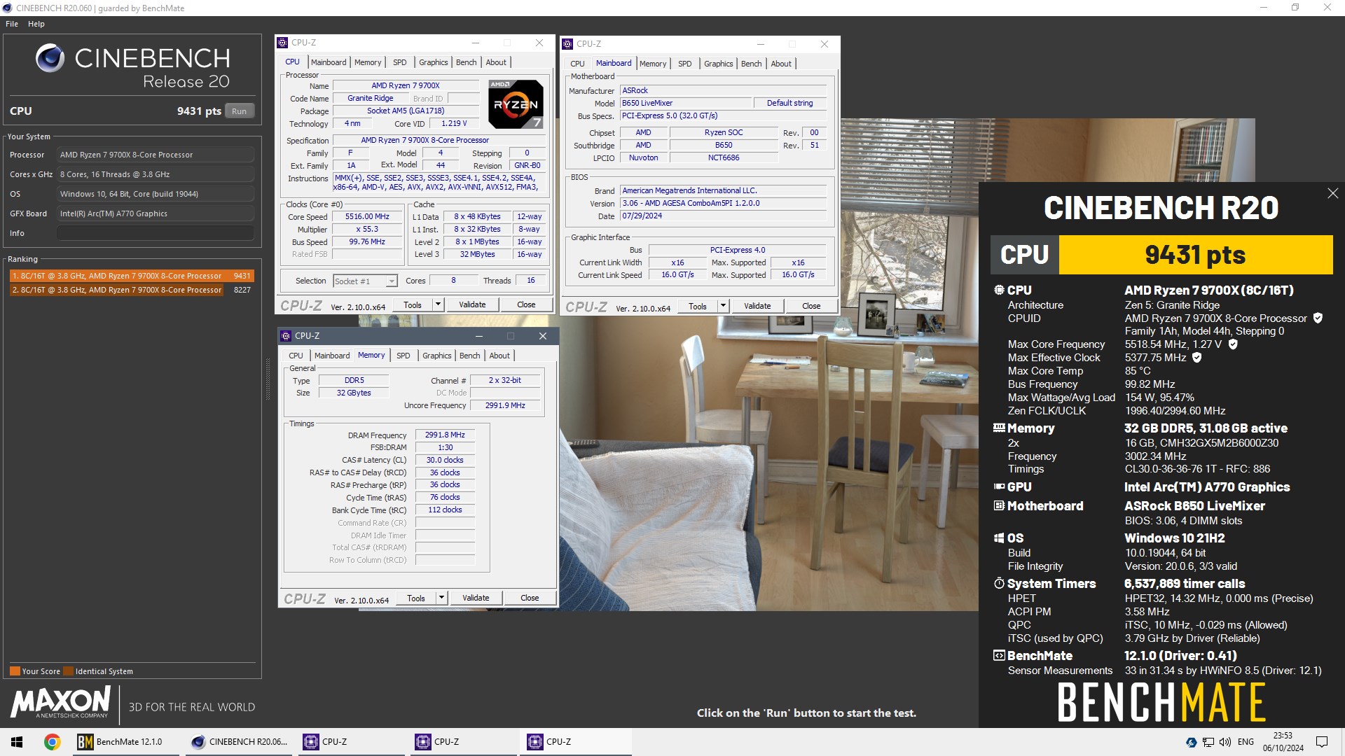1345x756 pixels.
Task: Open the Bench tab in the processor CPU-Z window
Action: pos(466,62)
